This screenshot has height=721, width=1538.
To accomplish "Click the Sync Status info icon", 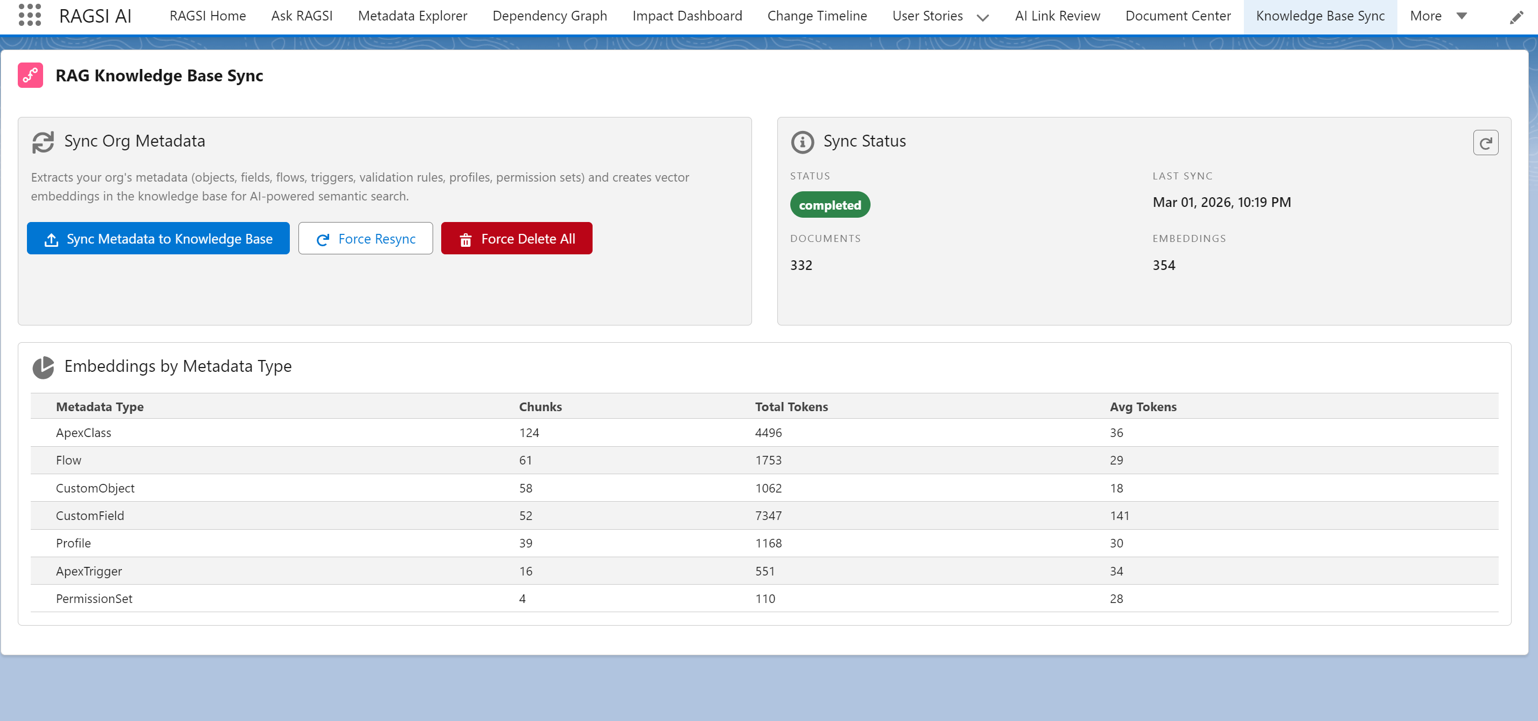I will click(x=802, y=142).
